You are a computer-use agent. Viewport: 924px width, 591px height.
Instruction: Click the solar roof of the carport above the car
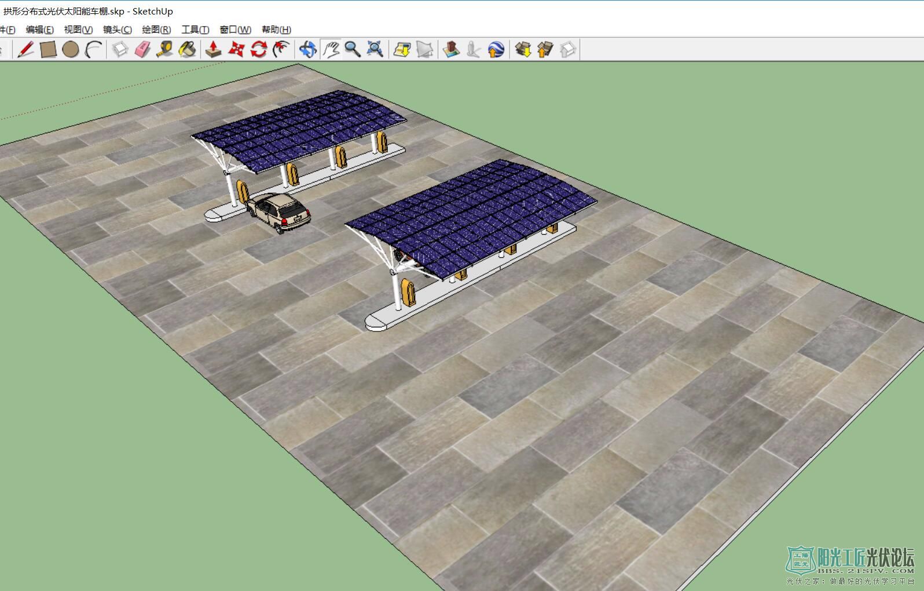tap(300, 130)
